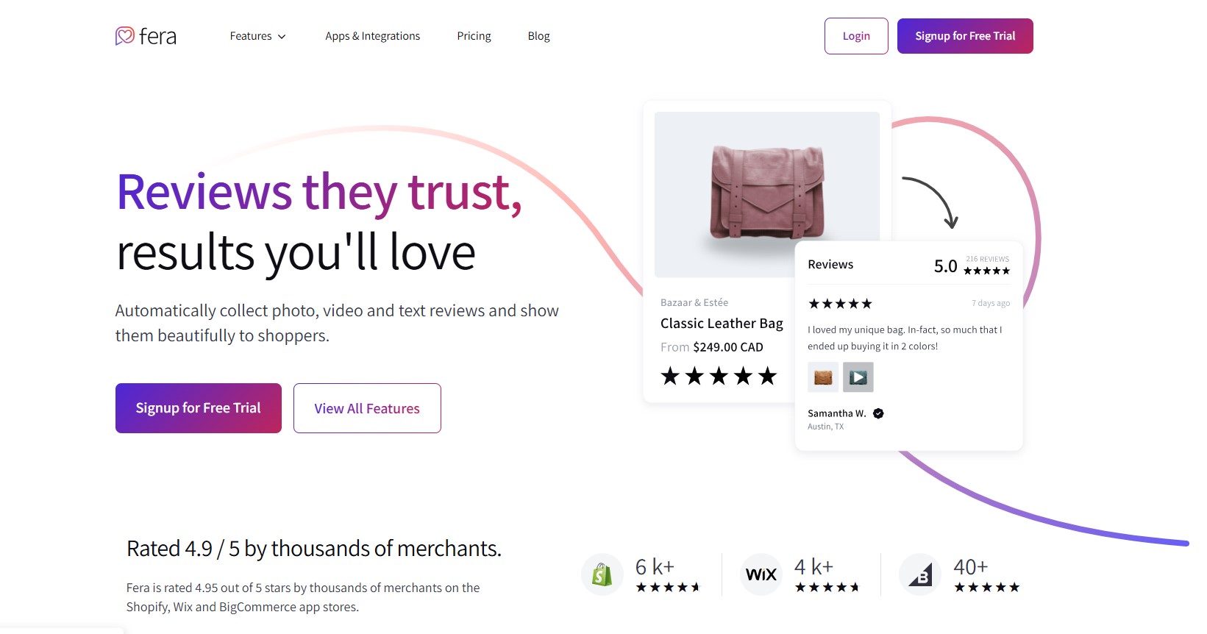Click the BigCommerce logo icon

tap(920, 574)
